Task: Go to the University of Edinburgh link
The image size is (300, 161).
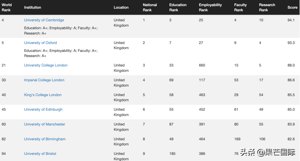Action: [43, 109]
